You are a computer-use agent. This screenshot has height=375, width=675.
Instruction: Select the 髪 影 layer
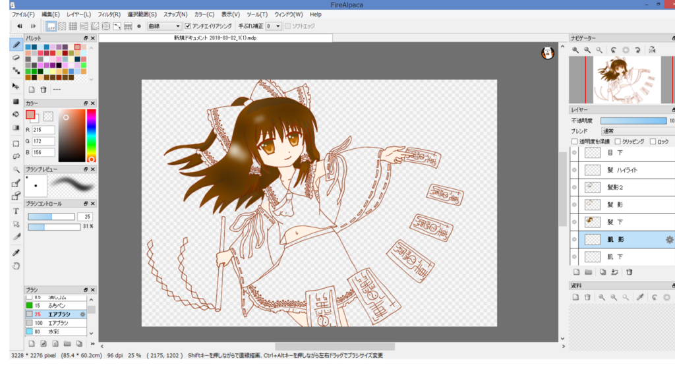click(627, 204)
